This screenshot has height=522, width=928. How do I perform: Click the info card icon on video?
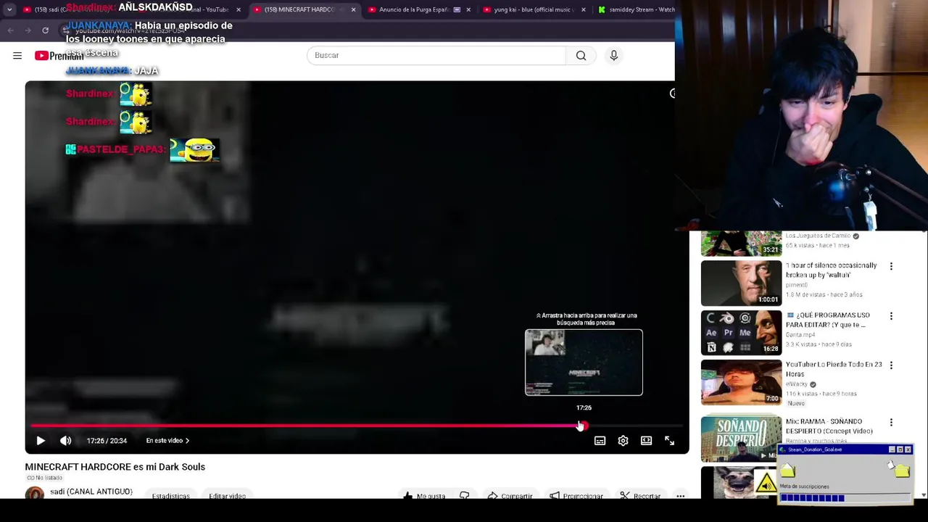point(672,93)
